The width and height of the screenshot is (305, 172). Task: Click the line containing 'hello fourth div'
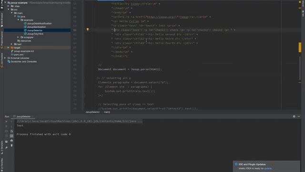pyautogui.click(x=154, y=43)
